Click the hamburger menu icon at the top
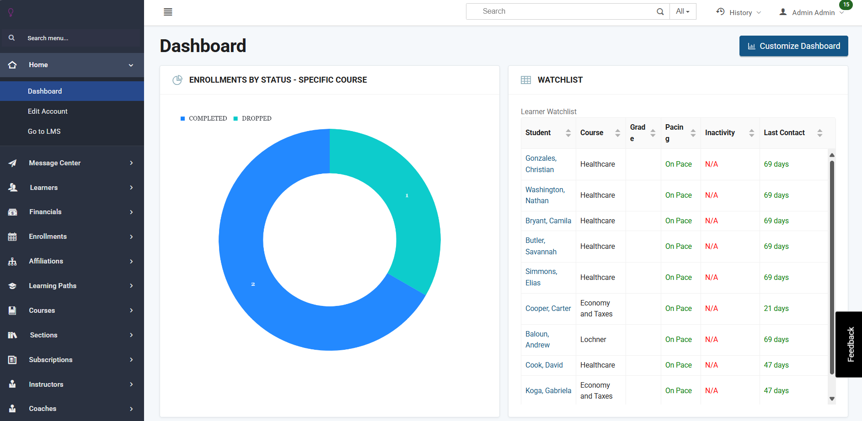 [x=168, y=11]
